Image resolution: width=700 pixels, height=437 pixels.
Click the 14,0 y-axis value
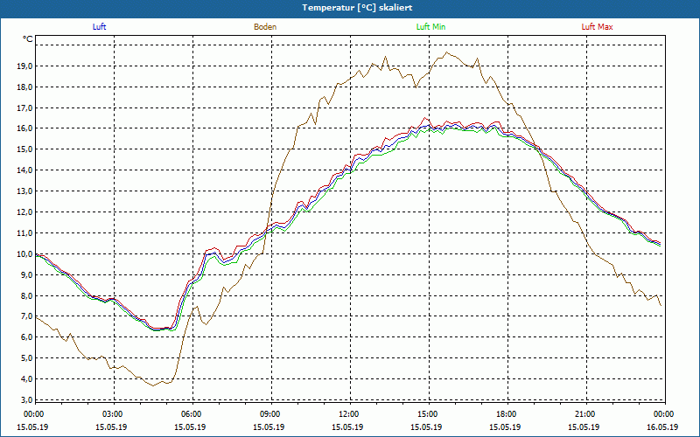click(x=24, y=170)
